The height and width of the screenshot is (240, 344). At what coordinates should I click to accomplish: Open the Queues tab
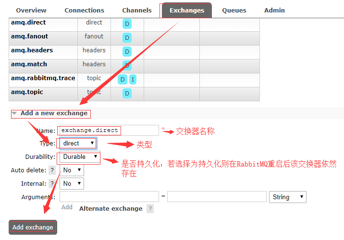click(234, 10)
